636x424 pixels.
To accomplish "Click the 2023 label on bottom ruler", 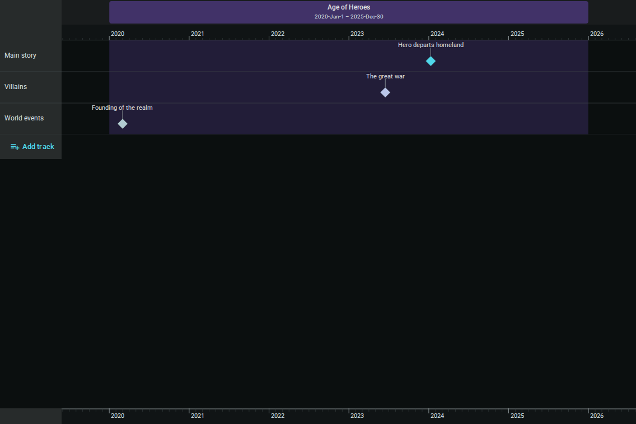I will point(357,416).
